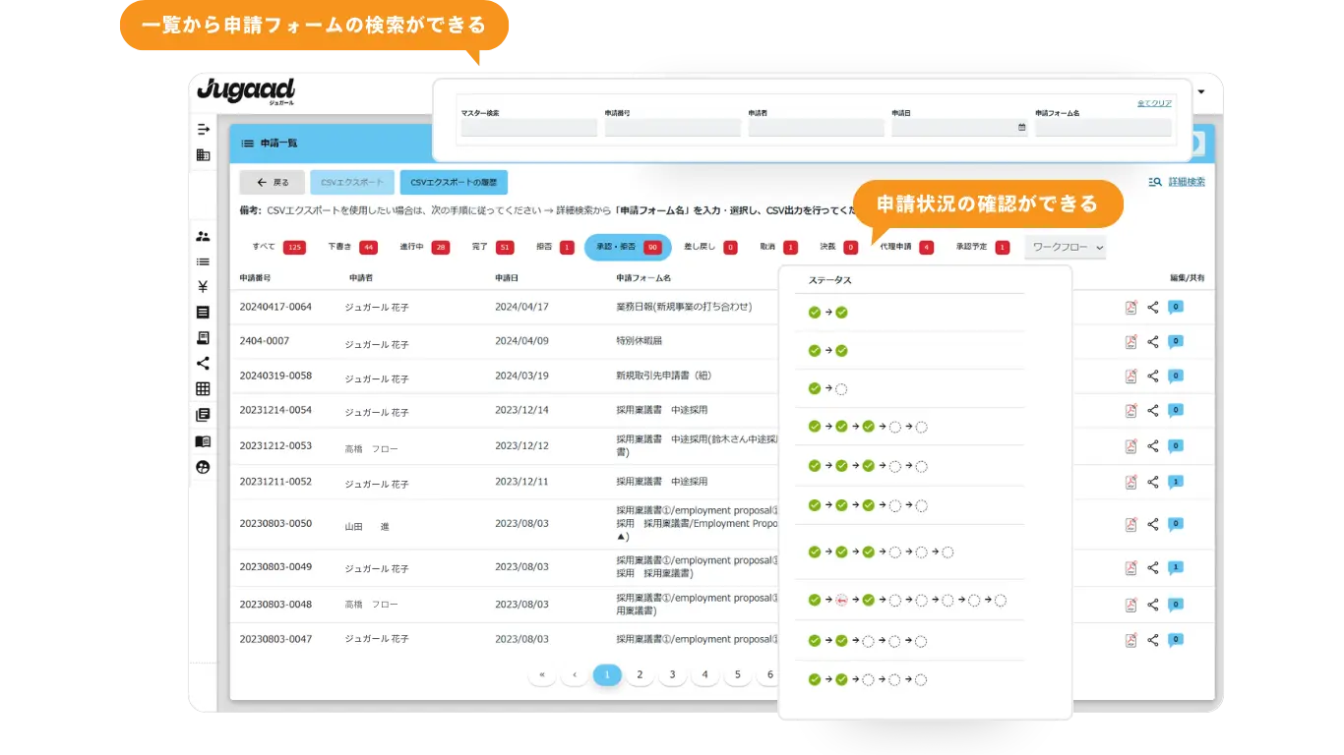Open the ワークフロー dropdown
This screenshot has height=755, width=1344.
[x=1065, y=248]
